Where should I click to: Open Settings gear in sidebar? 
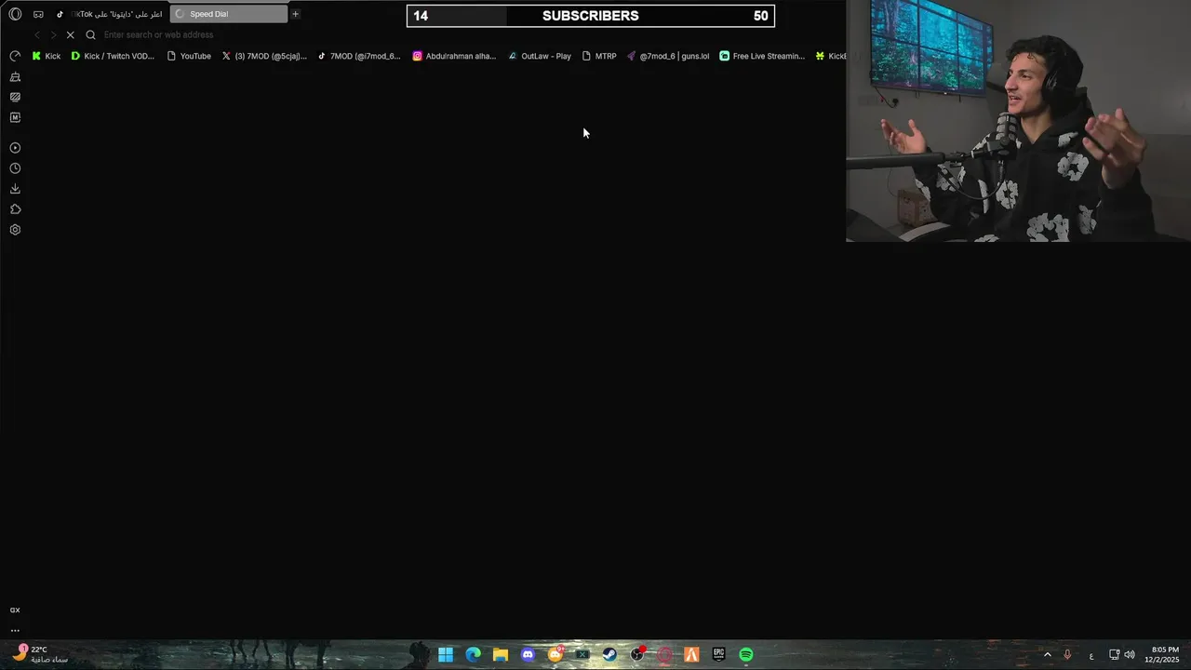(x=15, y=230)
